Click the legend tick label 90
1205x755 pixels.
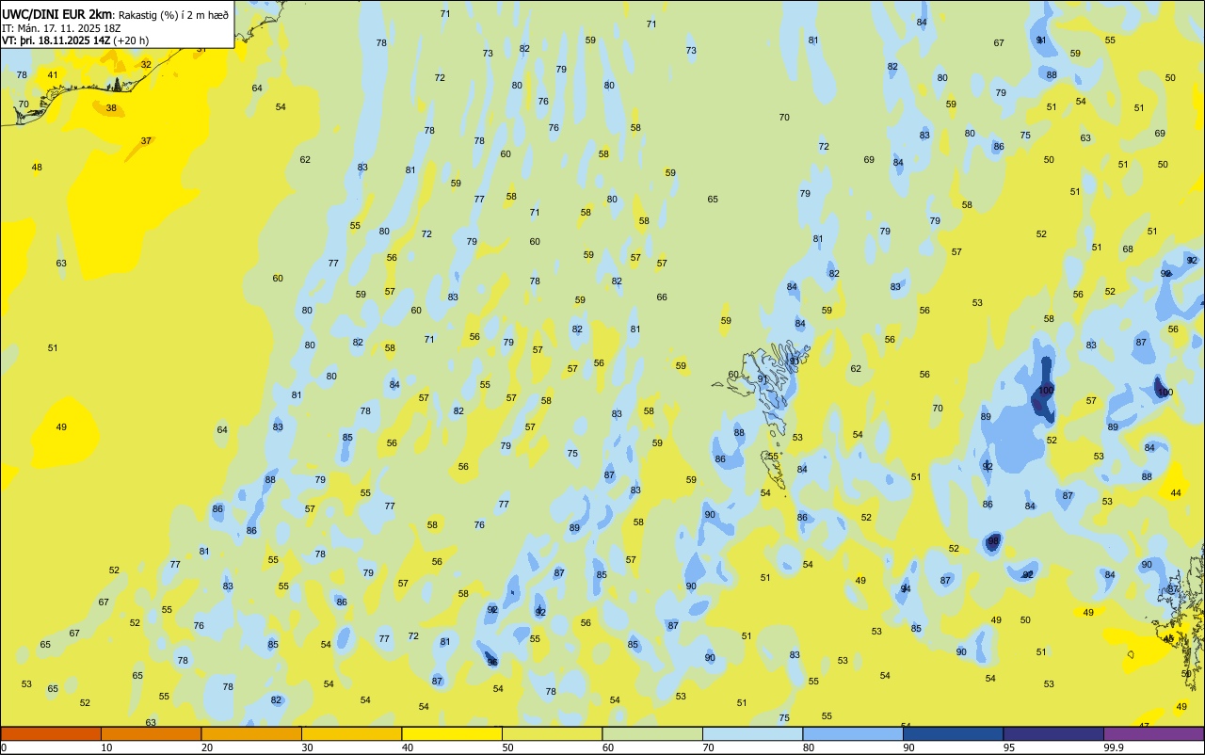[908, 747]
